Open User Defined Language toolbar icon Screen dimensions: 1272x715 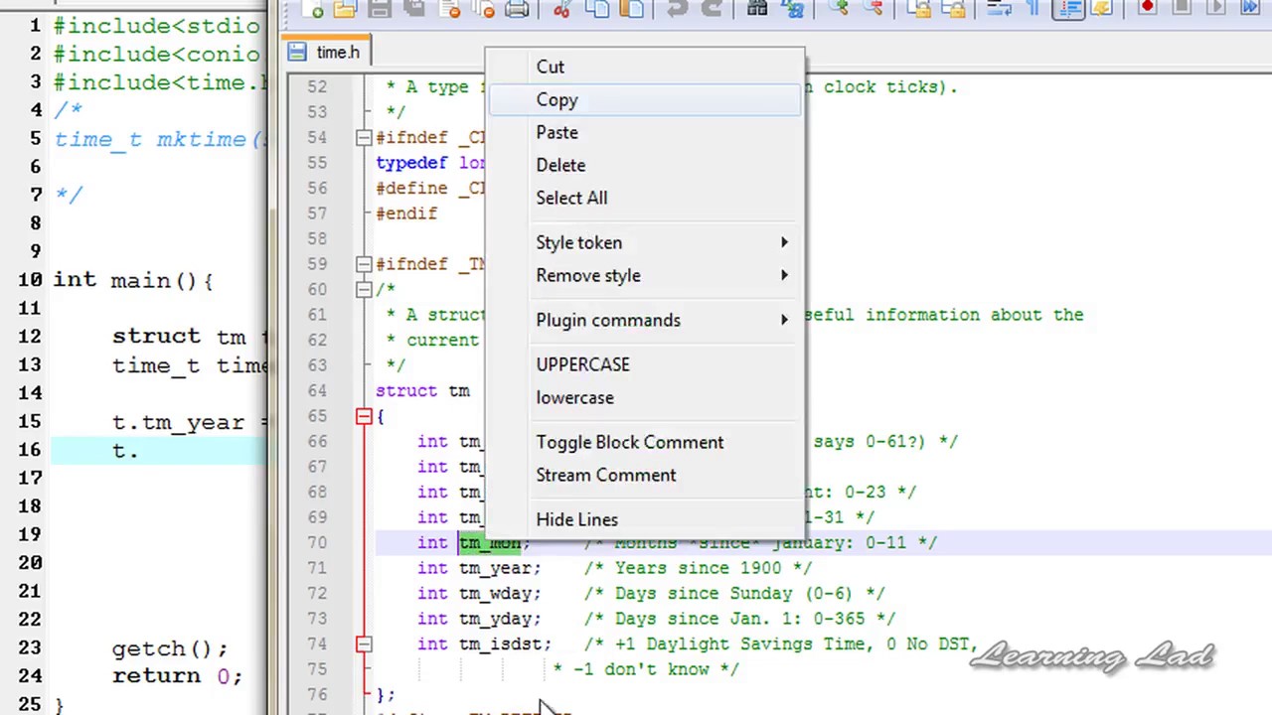click(1101, 9)
